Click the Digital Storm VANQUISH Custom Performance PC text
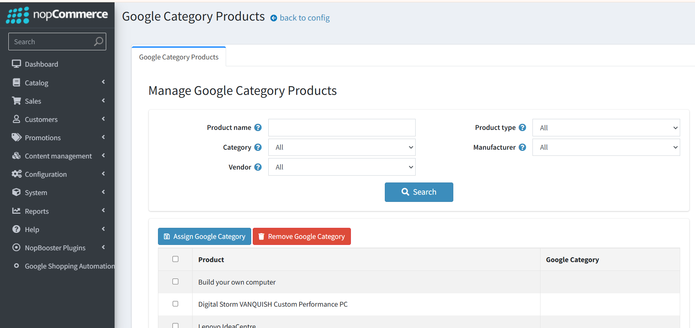 pyautogui.click(x=273, y=304)
